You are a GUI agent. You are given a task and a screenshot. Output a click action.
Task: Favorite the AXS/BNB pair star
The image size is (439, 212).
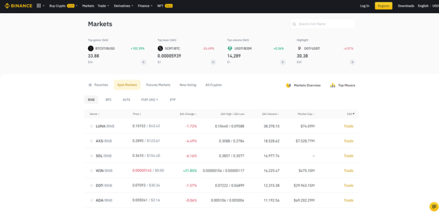pyautogui.click(x=91, y=141)
